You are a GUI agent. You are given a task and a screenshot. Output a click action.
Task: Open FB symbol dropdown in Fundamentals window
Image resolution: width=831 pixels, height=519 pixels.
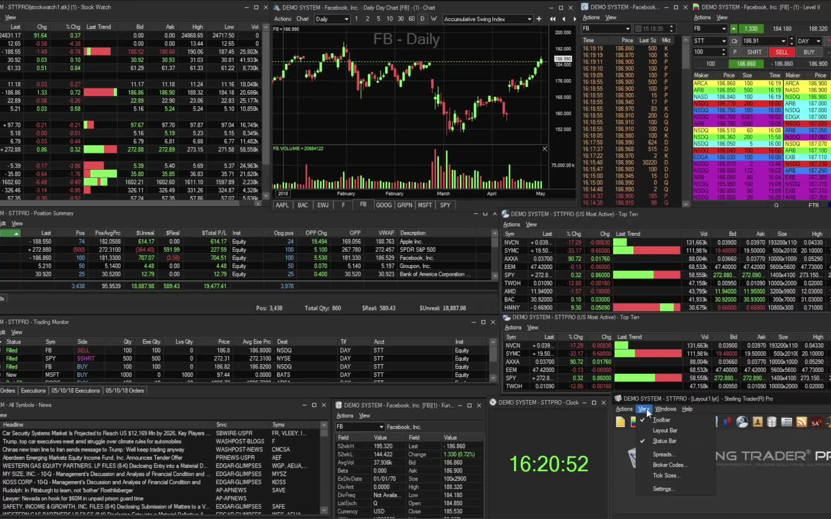pos(381,426)
